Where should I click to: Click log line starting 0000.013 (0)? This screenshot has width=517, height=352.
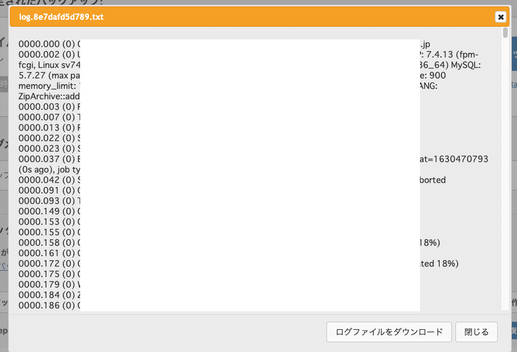point(49,128)
